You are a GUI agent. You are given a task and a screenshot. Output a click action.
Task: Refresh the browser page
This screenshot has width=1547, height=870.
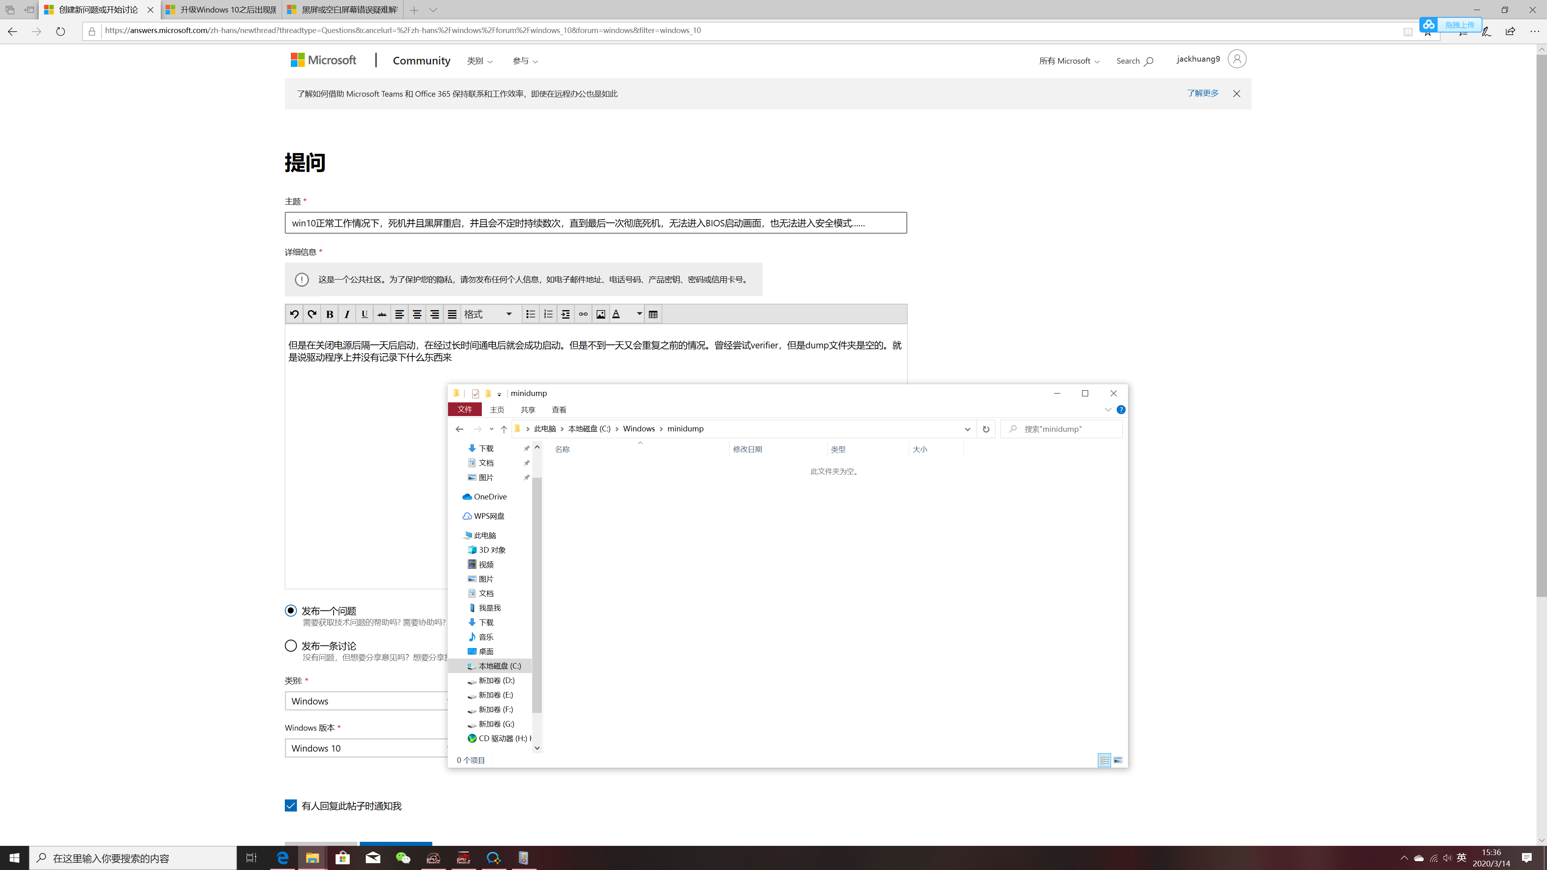coord(61,31)
